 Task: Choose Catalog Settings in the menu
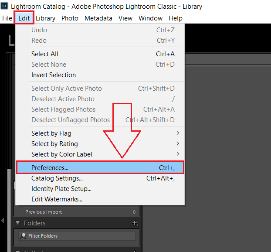pos(57,178)
